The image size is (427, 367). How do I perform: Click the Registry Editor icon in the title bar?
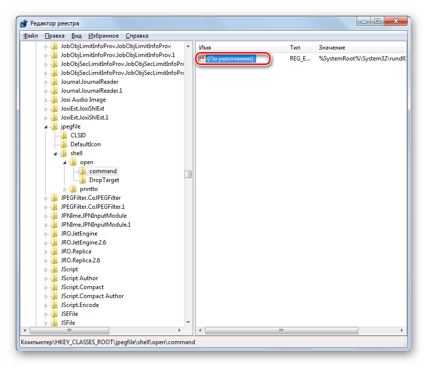23,23
